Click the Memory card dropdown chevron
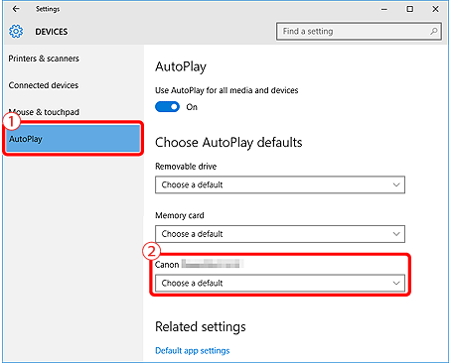 pyautogui.click(x=396, y=234)
